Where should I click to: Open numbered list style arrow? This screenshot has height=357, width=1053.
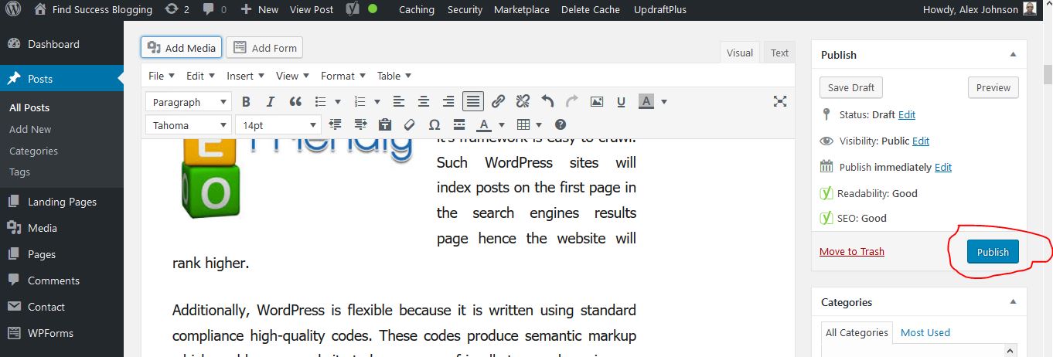[377, 101]
